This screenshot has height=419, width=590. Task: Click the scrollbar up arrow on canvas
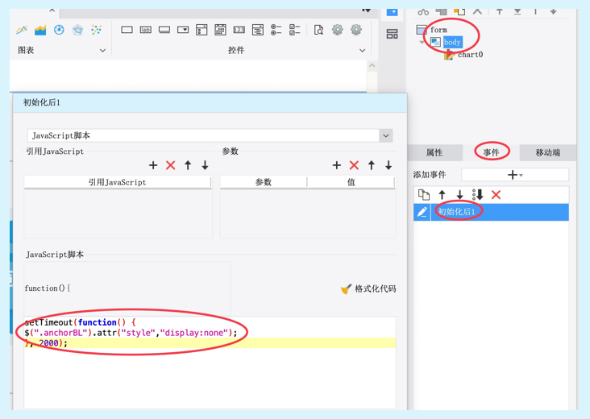[x=372, y=66]
